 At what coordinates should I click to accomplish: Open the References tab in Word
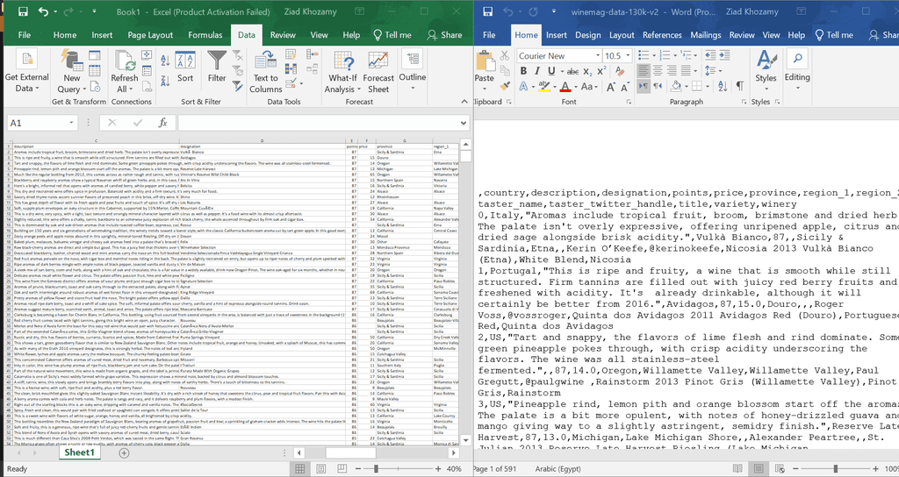(x=662, y=35)
